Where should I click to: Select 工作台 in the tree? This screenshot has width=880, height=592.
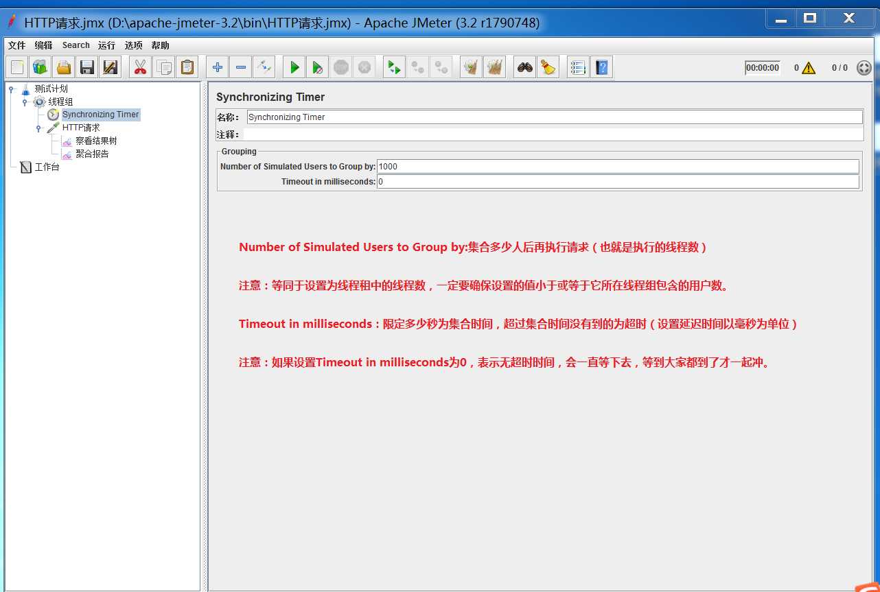[x=47, y=167]
